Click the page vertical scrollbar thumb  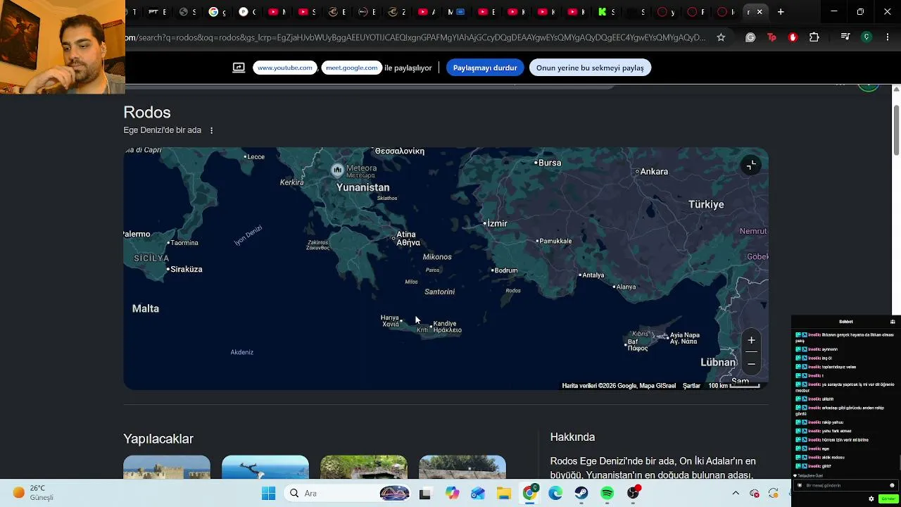tap(896, 130)
